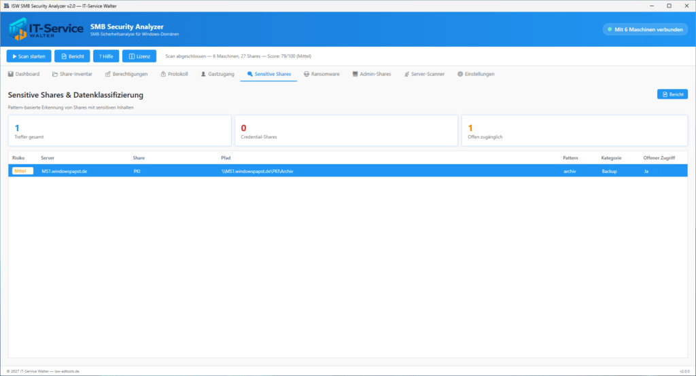Click the toolbar Bericht button
Viewport: 696px width, 376px height.
[72, 56]
